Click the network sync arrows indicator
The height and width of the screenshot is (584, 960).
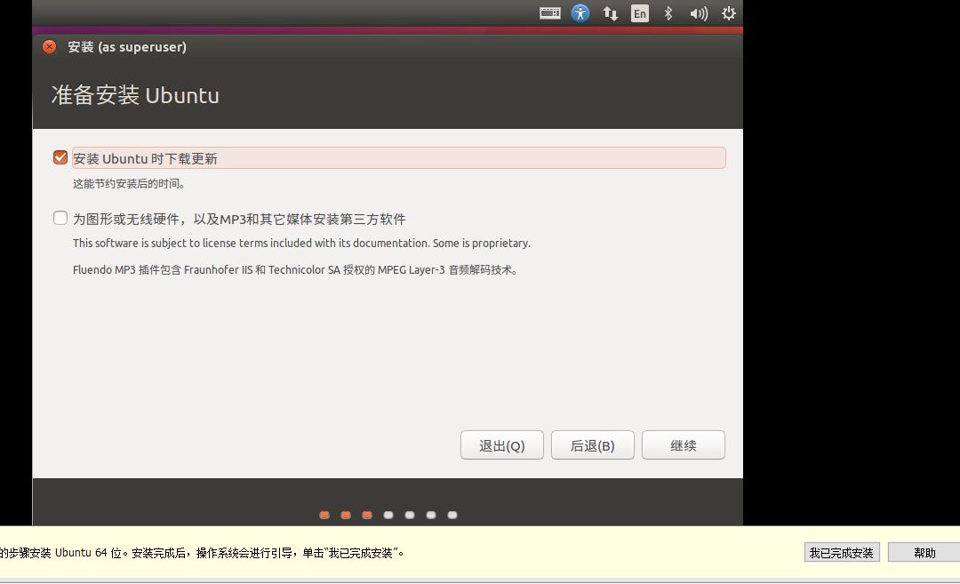[610, 12]
